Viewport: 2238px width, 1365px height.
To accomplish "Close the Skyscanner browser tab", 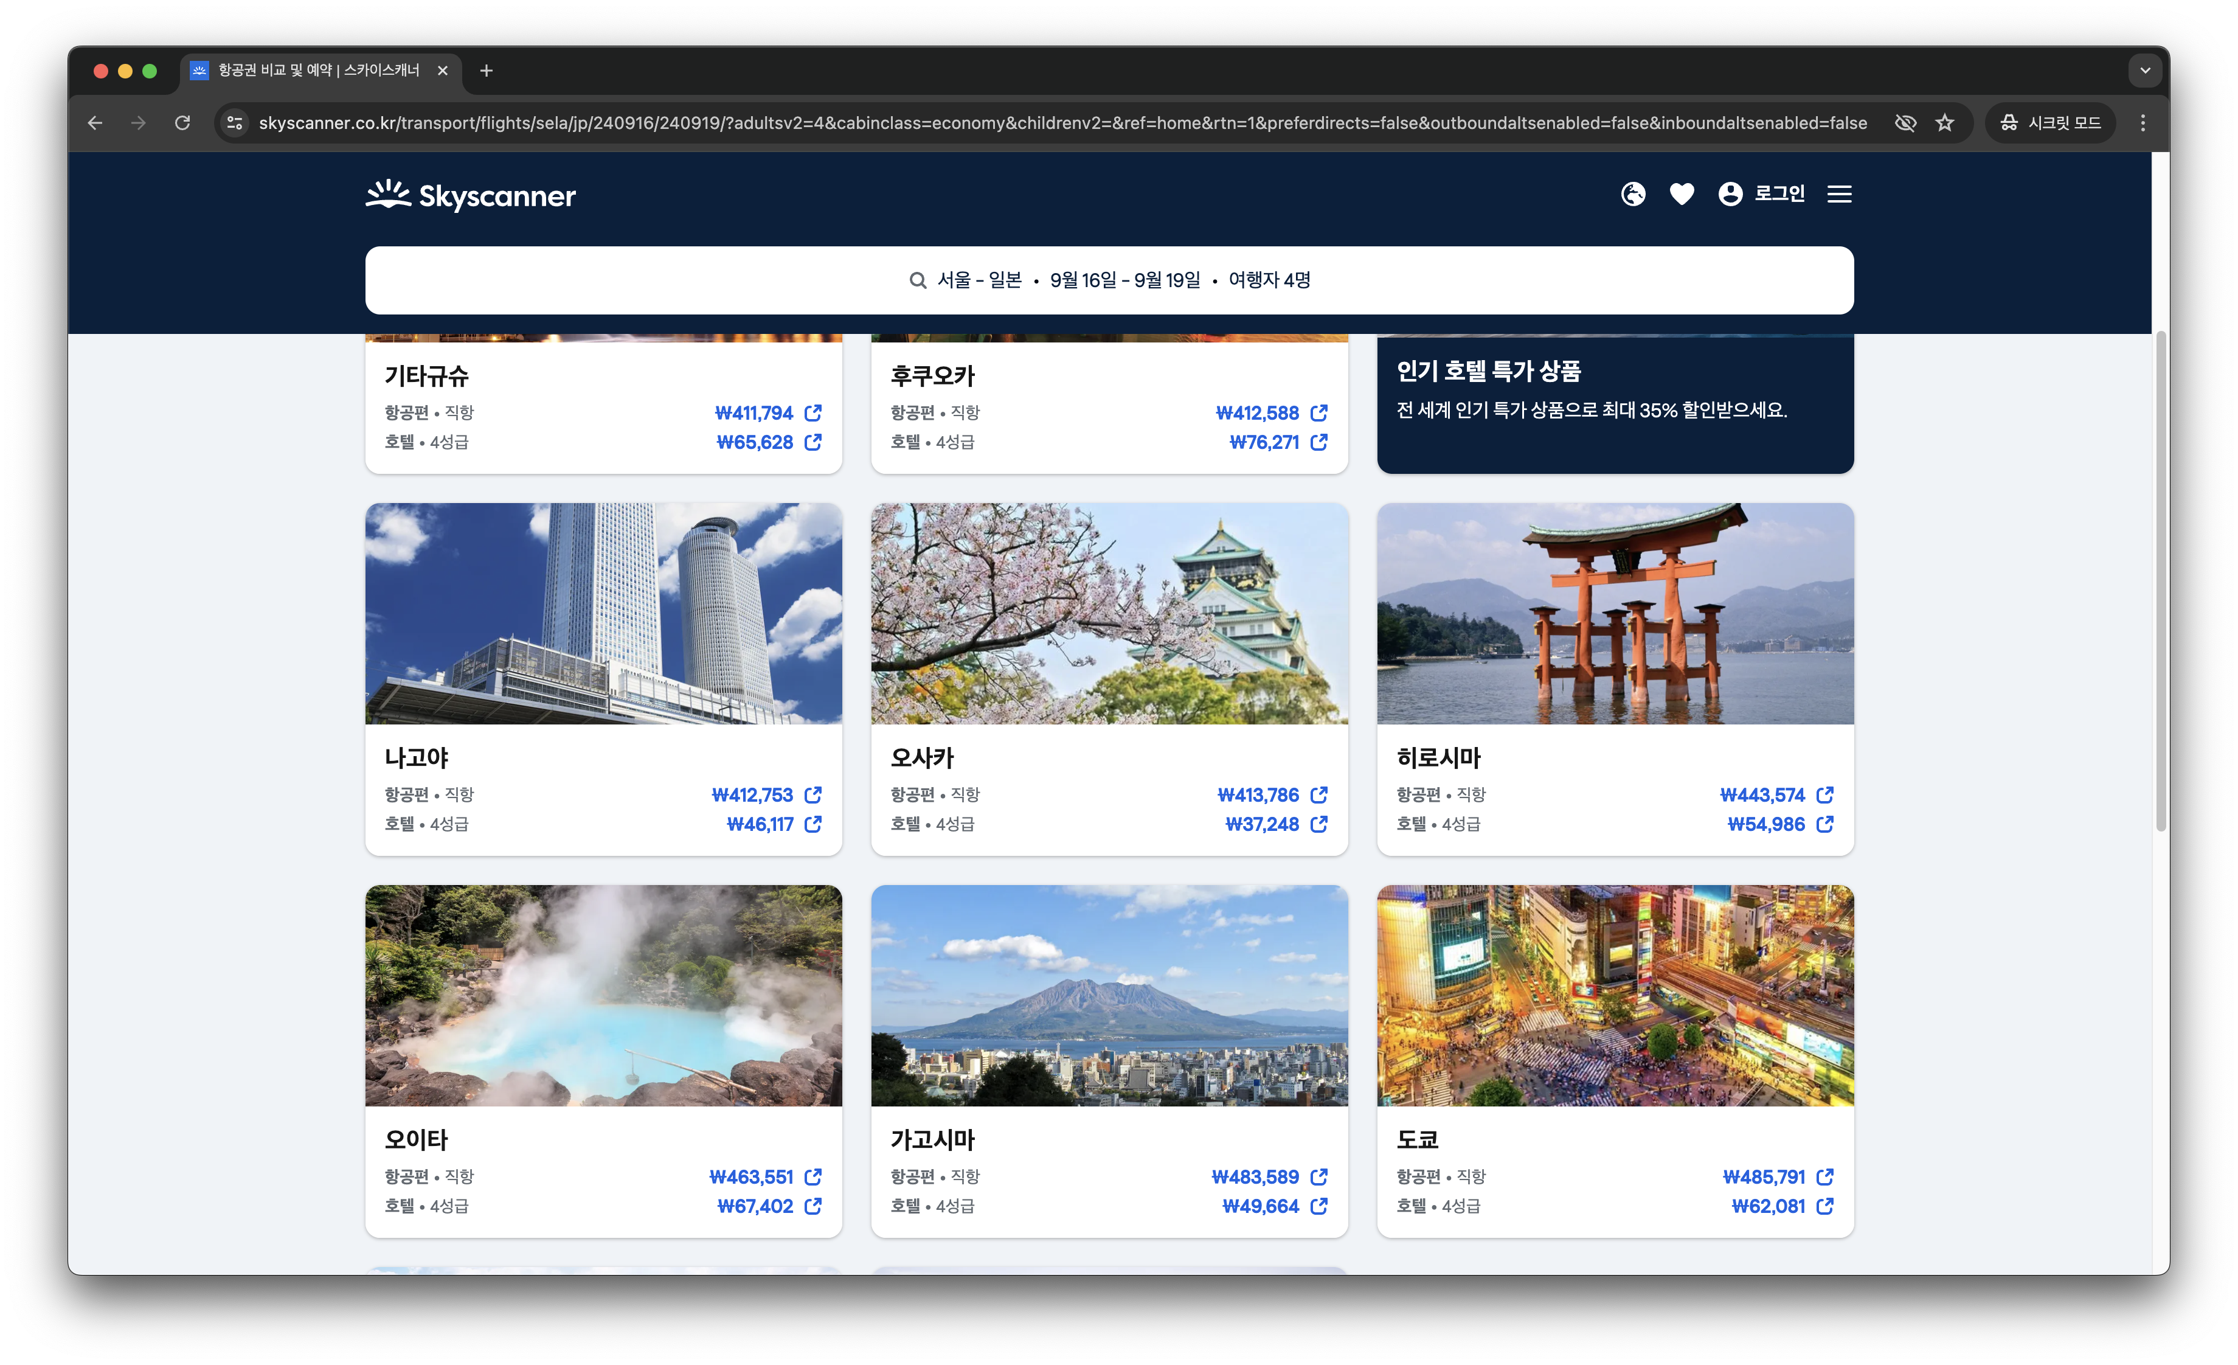I will point(442,70).
